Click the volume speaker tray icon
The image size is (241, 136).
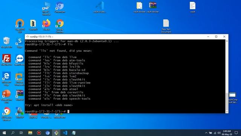[219, 133]
